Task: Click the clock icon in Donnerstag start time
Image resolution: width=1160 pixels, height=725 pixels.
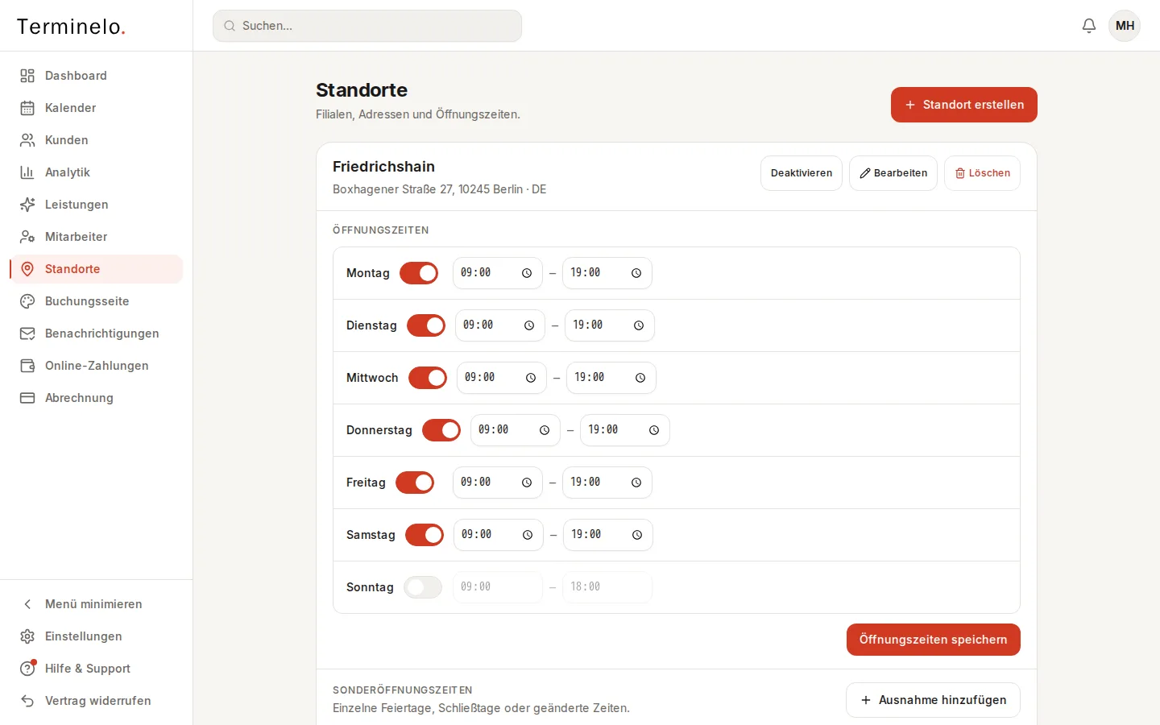Action: point(545,430)
